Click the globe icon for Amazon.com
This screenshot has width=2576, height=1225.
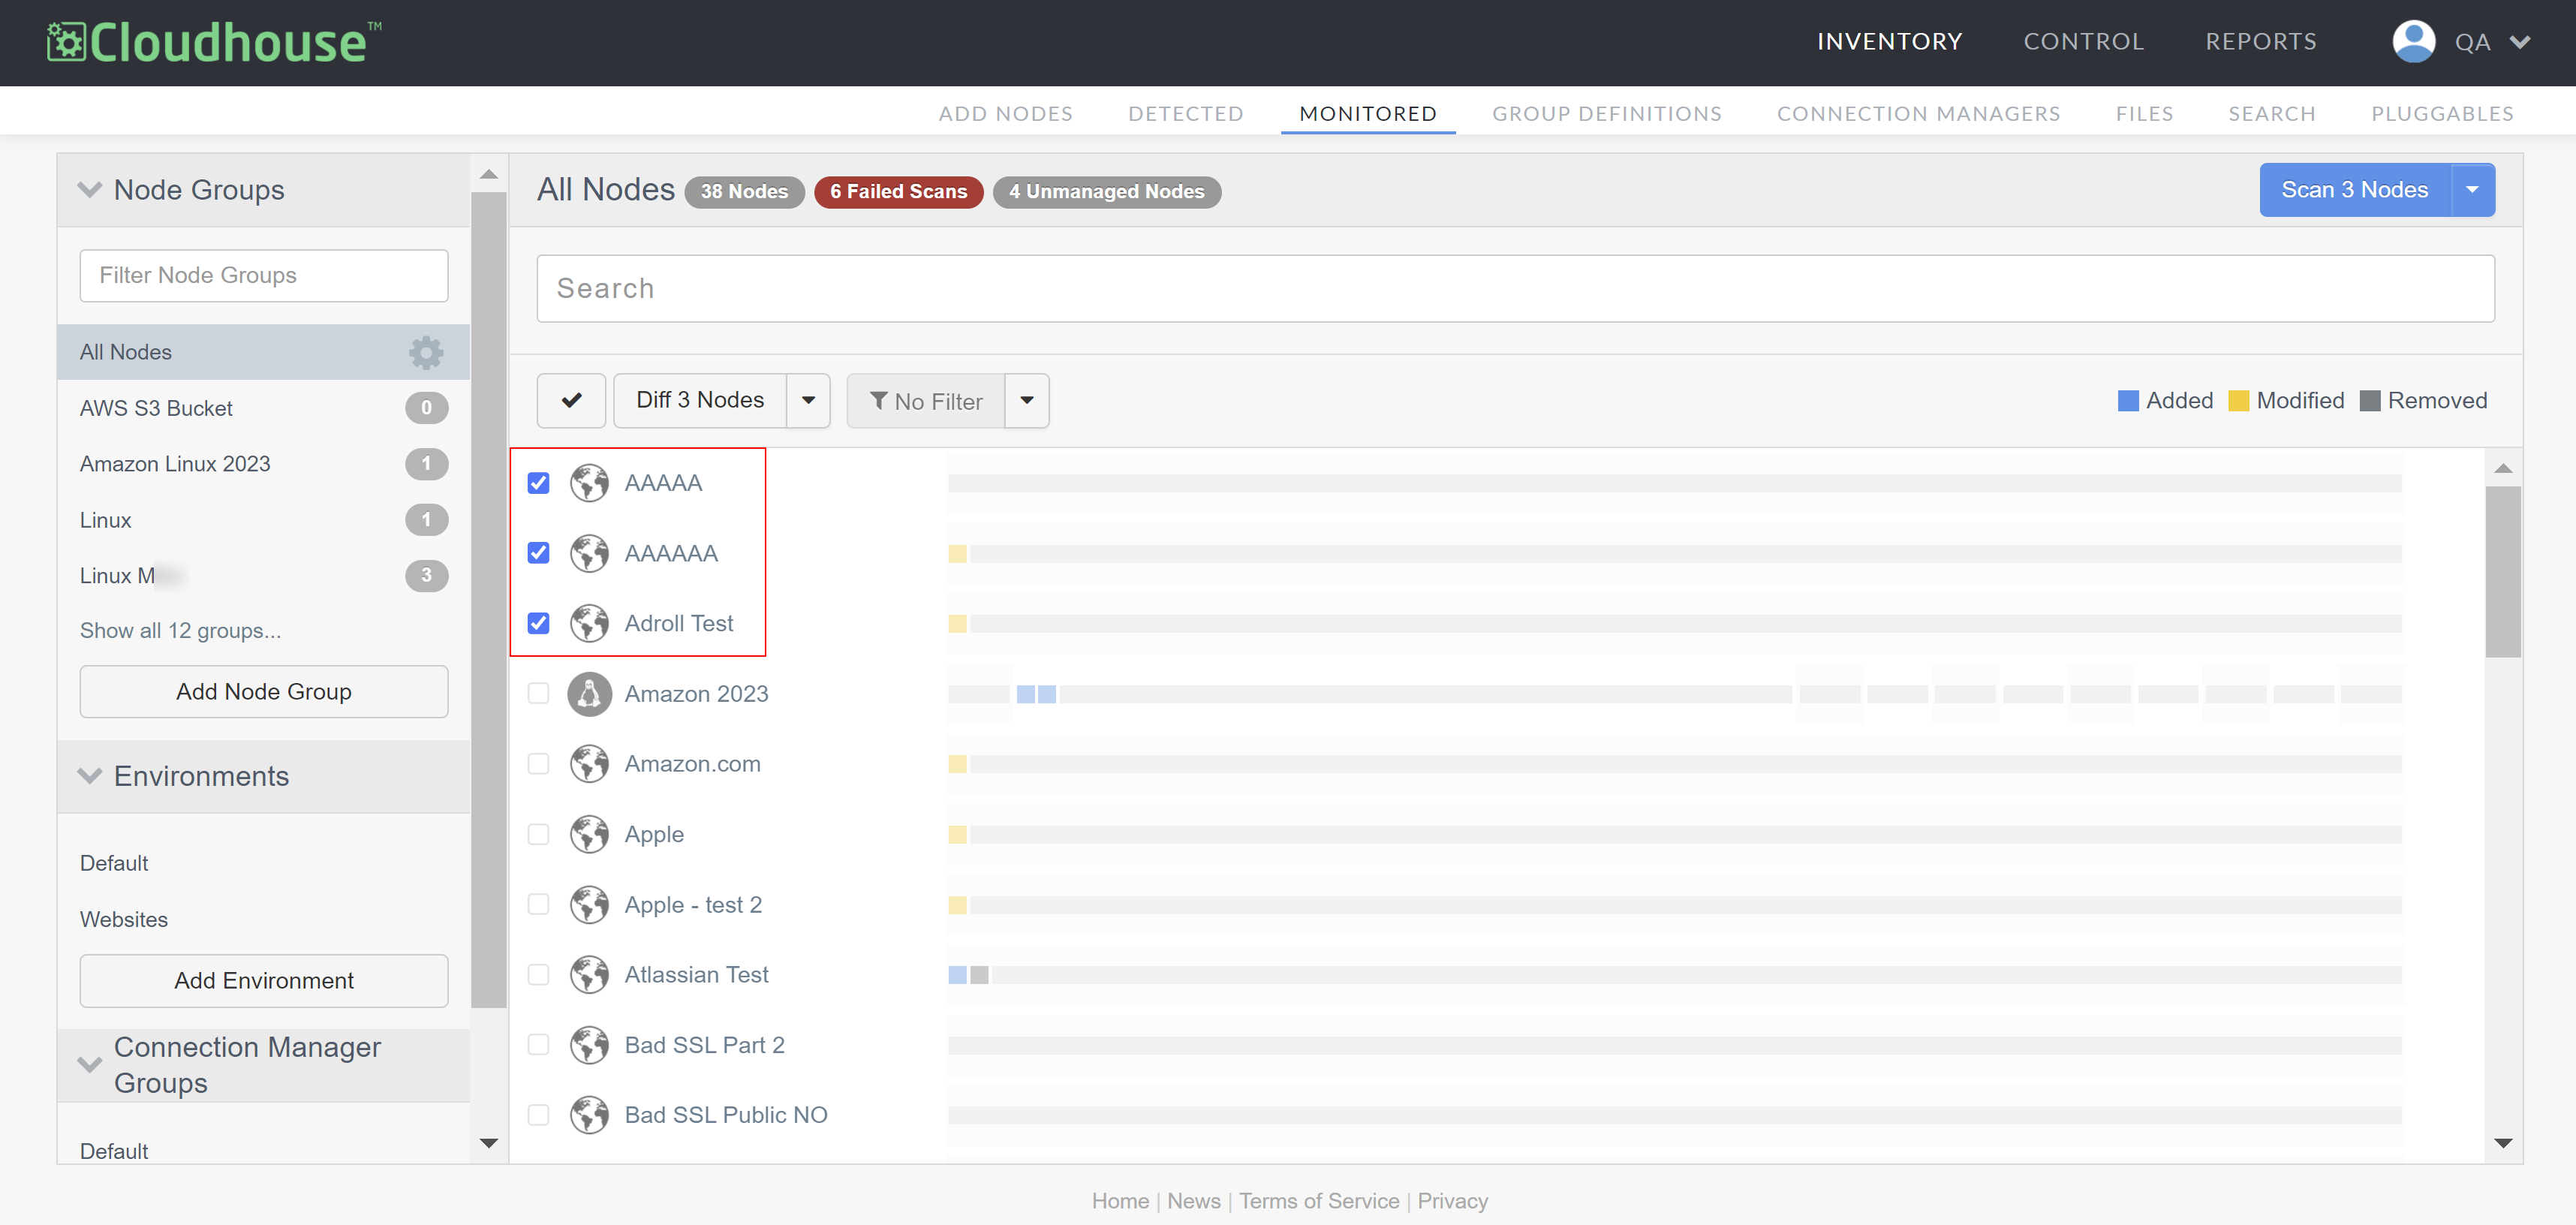tap(589, 764)
